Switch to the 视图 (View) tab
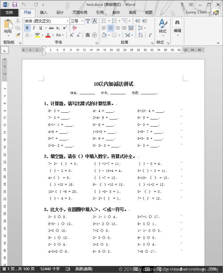The width and height of the screenshot is (223, 273). (x=149, y=13)
